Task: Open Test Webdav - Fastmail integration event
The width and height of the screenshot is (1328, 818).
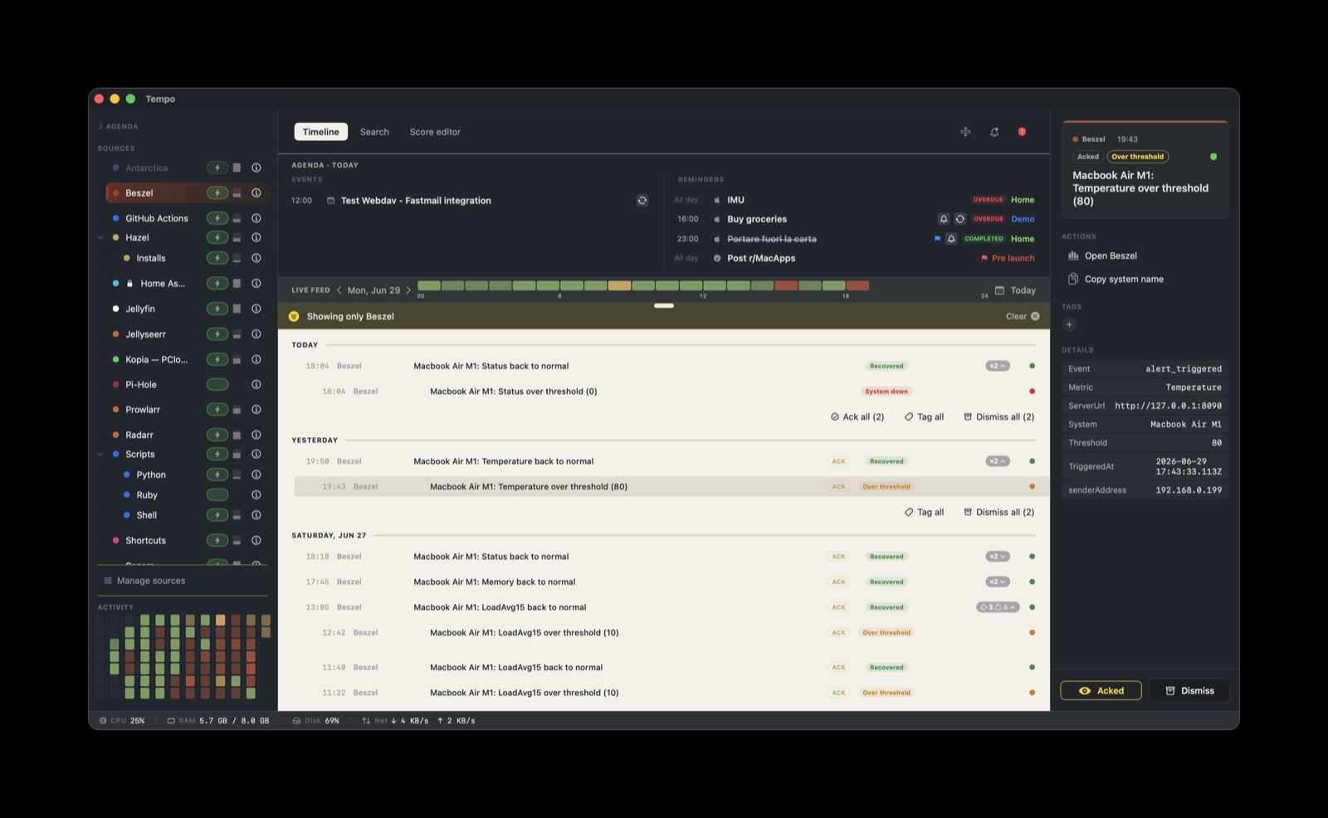Action: [x=416, y=200]
